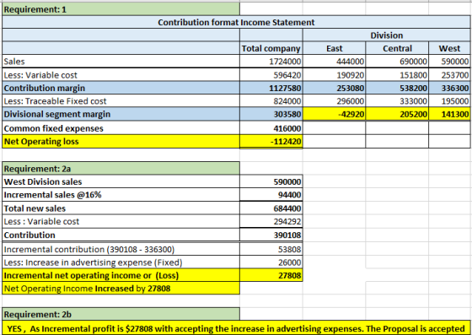The width and height of the screenshot is (472, 335).
Task: Select West segment margin cell 141300
Action: click(x=449, y=114)
